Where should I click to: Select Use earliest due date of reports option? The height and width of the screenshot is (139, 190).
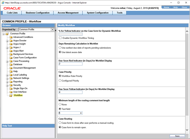click(x=60, y=48)
